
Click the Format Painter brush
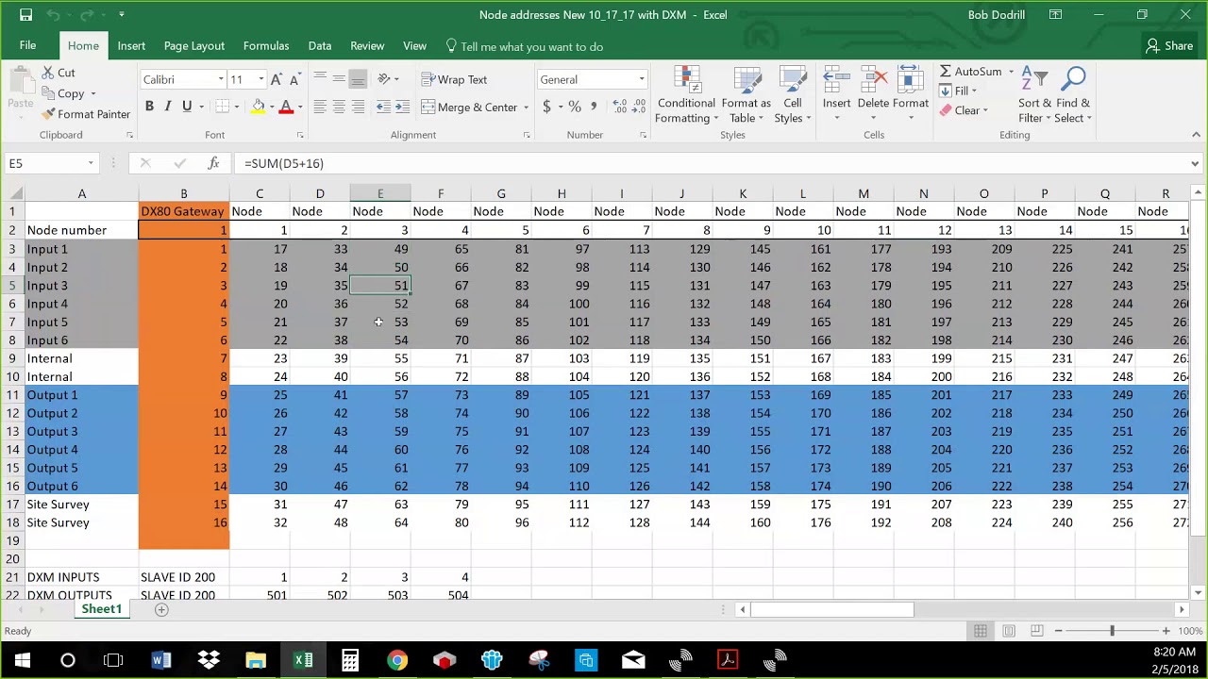pos(48,114)
